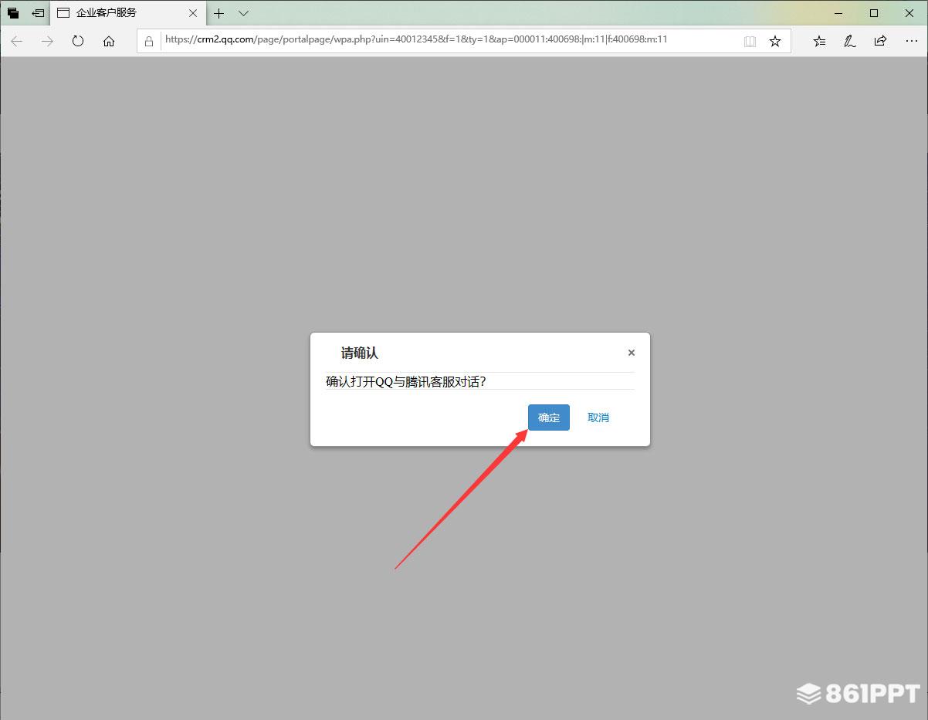
Task: Go forward to the next page
Action: pos(48,41)
